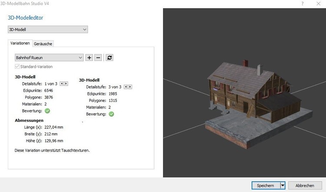The height and width of the screenshot is (192, 326).
Task: Switch to the Geräusche tab
Action: click(x=43, y=44)
